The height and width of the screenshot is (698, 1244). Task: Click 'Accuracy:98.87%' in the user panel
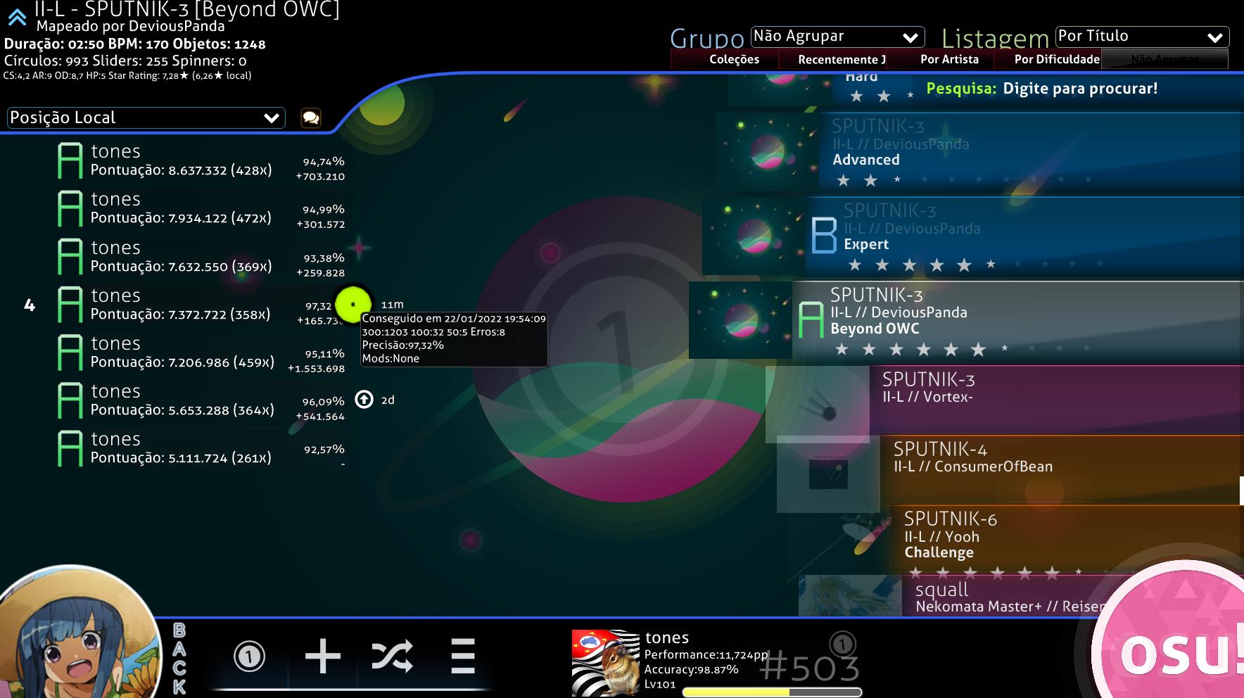point(692,669)
